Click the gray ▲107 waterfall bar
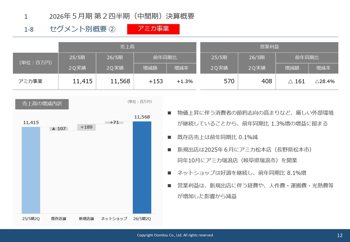Viewport: 350px width, 242px height. coord(59,129)
